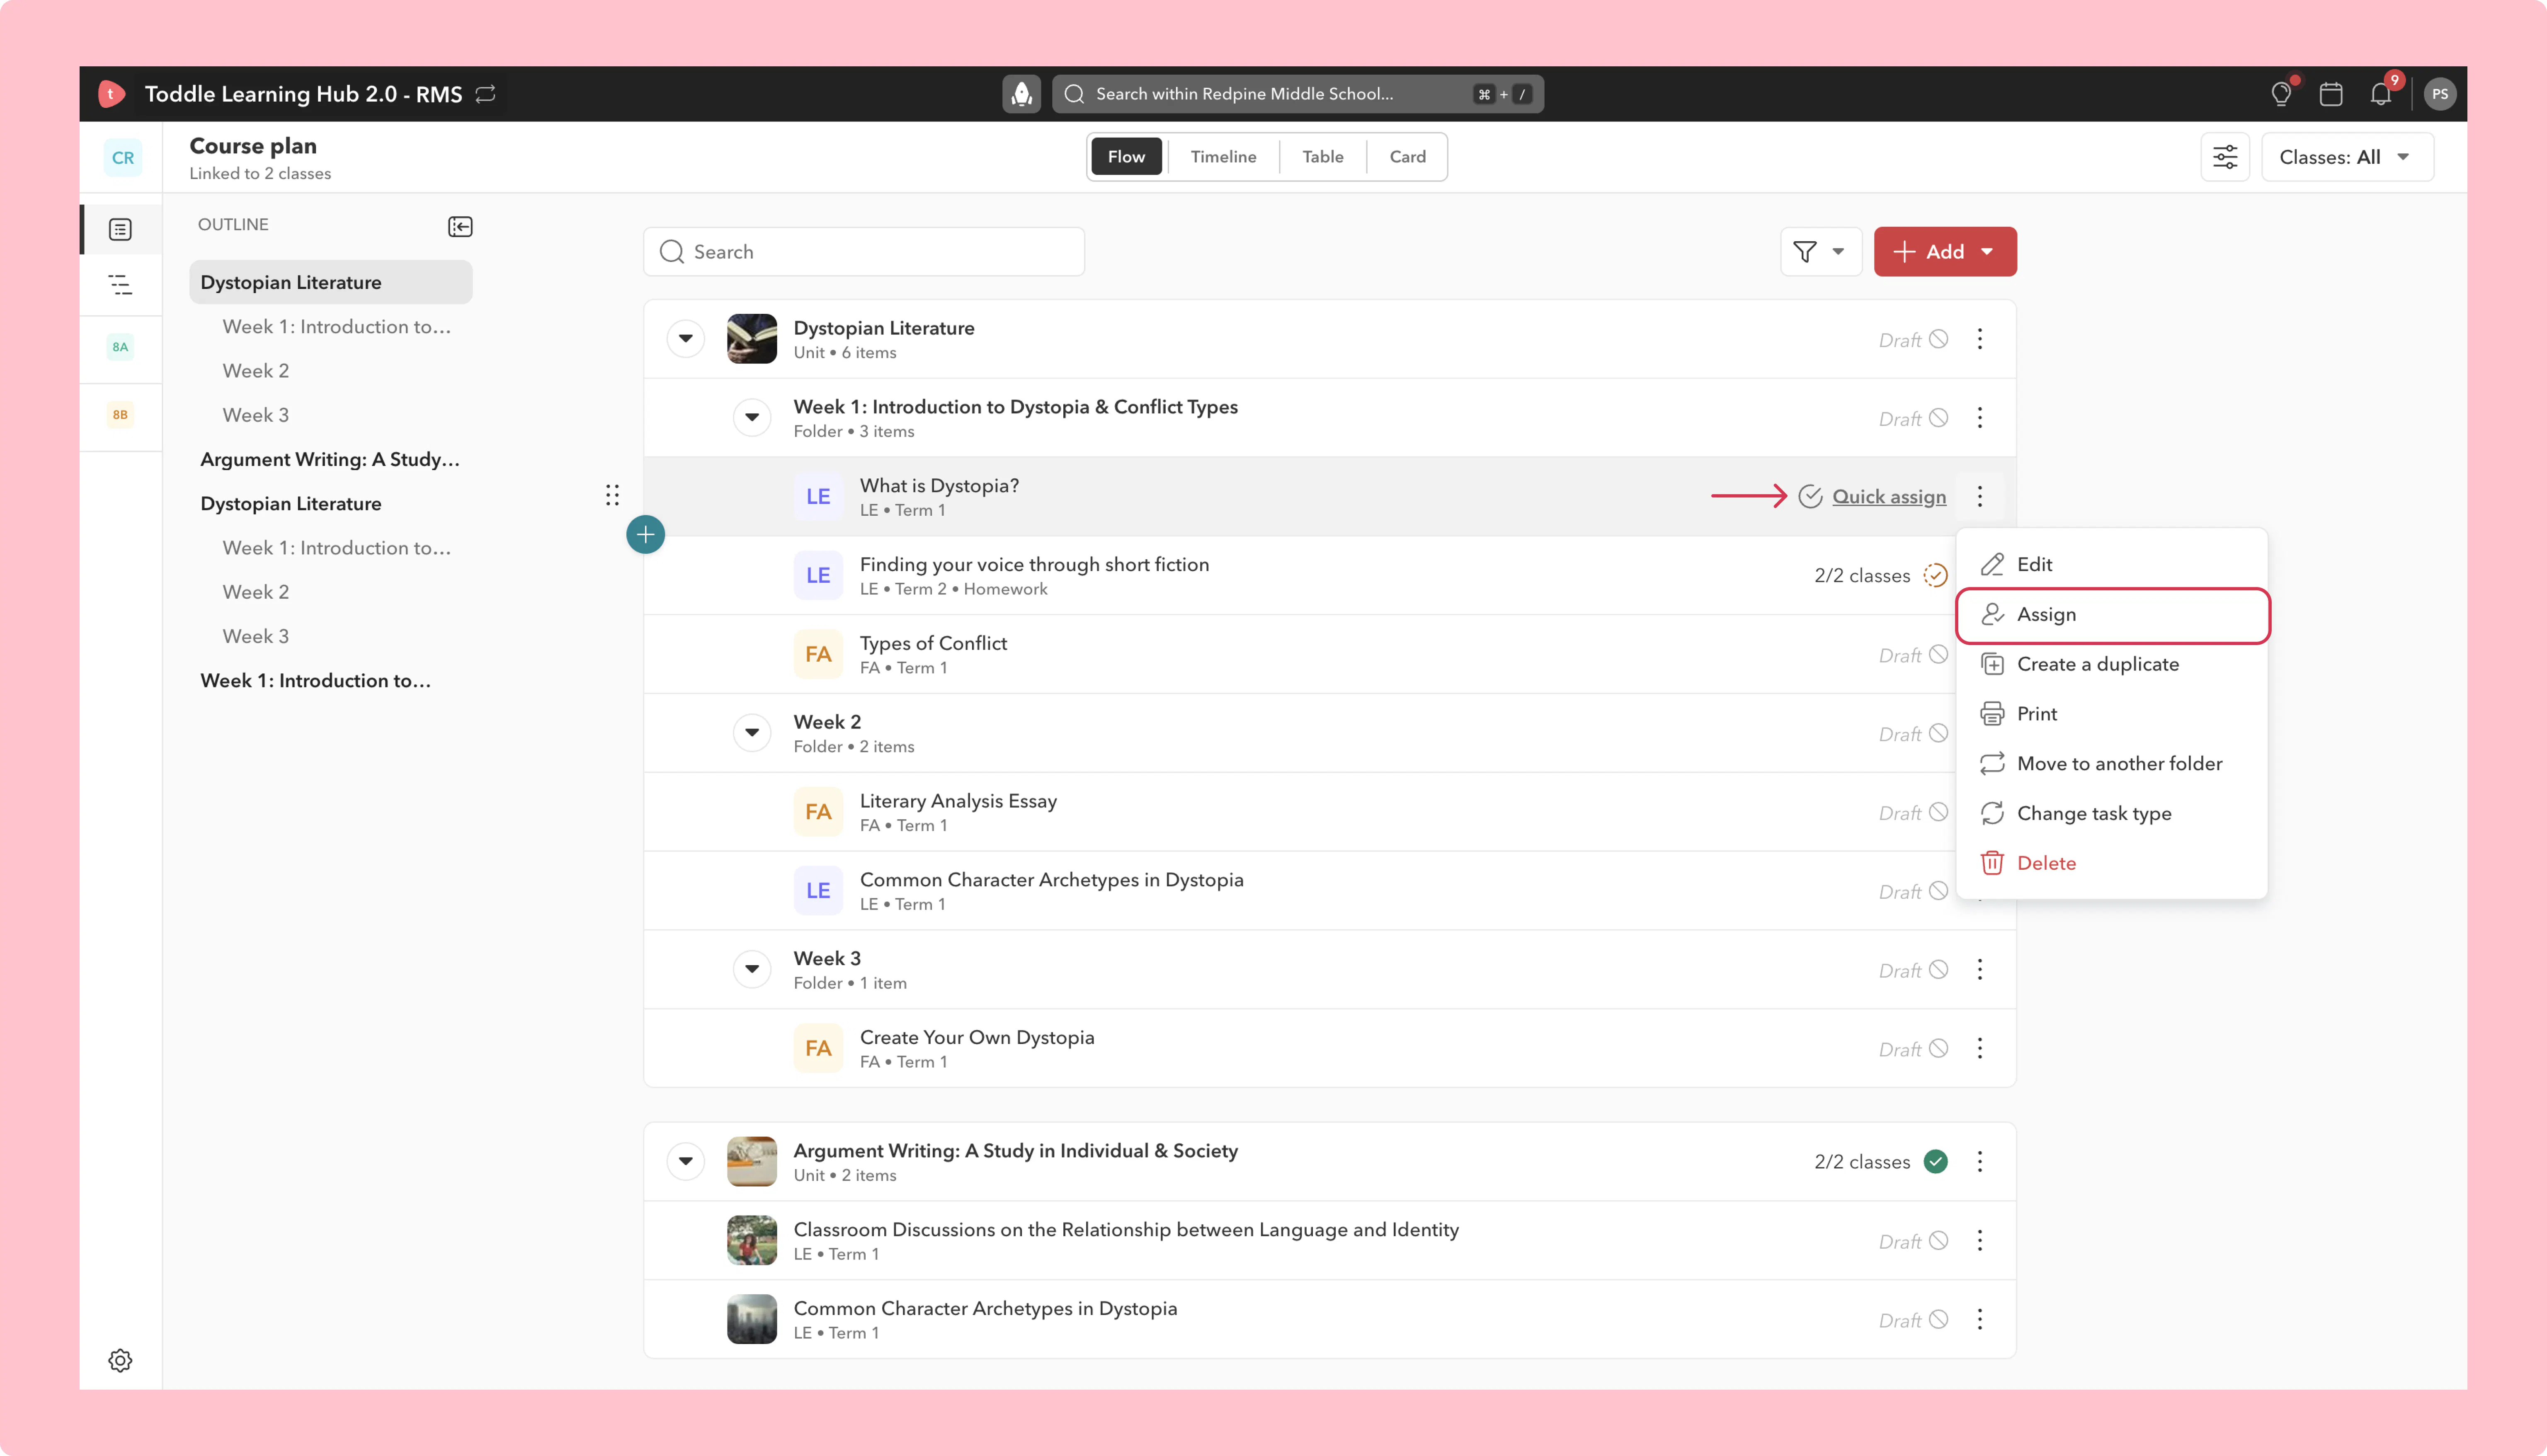Choose Assign from the context menu

coord(2111,615)
